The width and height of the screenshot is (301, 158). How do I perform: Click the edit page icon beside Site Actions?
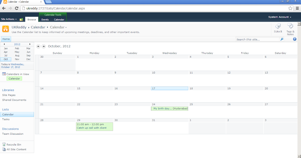[x=21, y=19]
